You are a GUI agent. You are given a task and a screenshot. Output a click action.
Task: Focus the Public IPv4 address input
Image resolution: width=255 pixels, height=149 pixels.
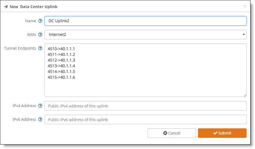pyautogui.click(x=145, y=106)
